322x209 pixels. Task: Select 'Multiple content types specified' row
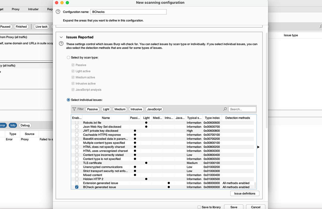coord(162,143)
